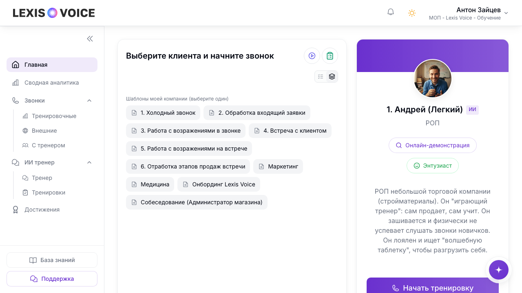Click Андрей's profile photo
Image resolution: width=522 pixels, height=293 pixels.
tap(433, 79)
